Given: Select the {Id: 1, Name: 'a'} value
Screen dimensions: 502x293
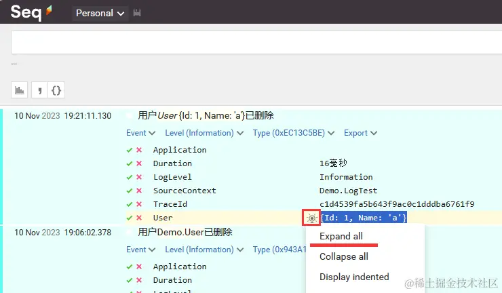Looking at the screenshot, I should (x=364, y=218).
